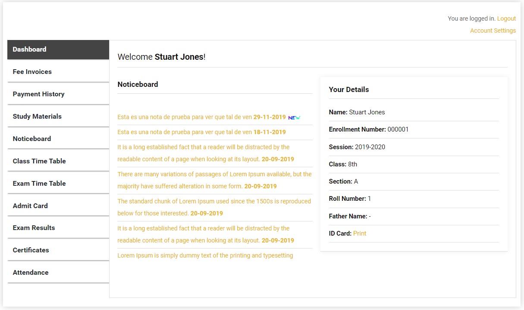This screenshot has width=524, height=310.
Task: Click the Father Name row
Action: 414,216
